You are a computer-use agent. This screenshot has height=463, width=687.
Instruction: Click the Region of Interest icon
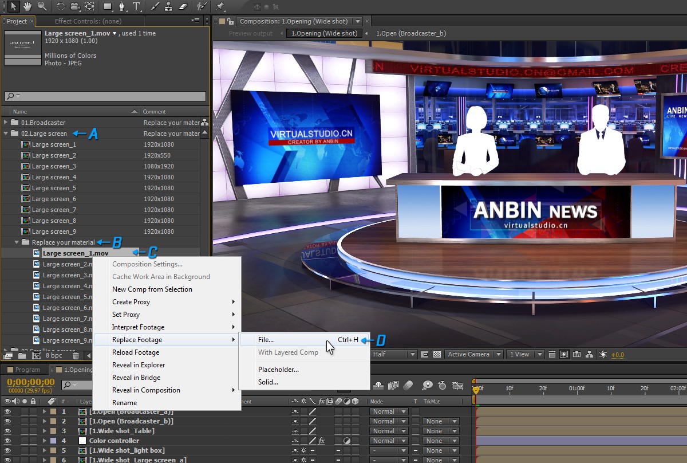pyautogui.click(x=425, y=354)
